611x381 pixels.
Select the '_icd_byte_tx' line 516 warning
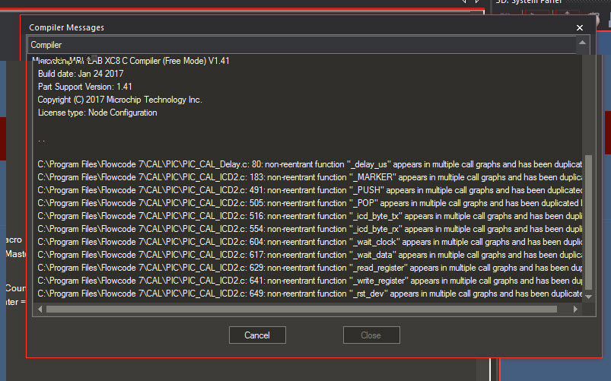[310, 216]
